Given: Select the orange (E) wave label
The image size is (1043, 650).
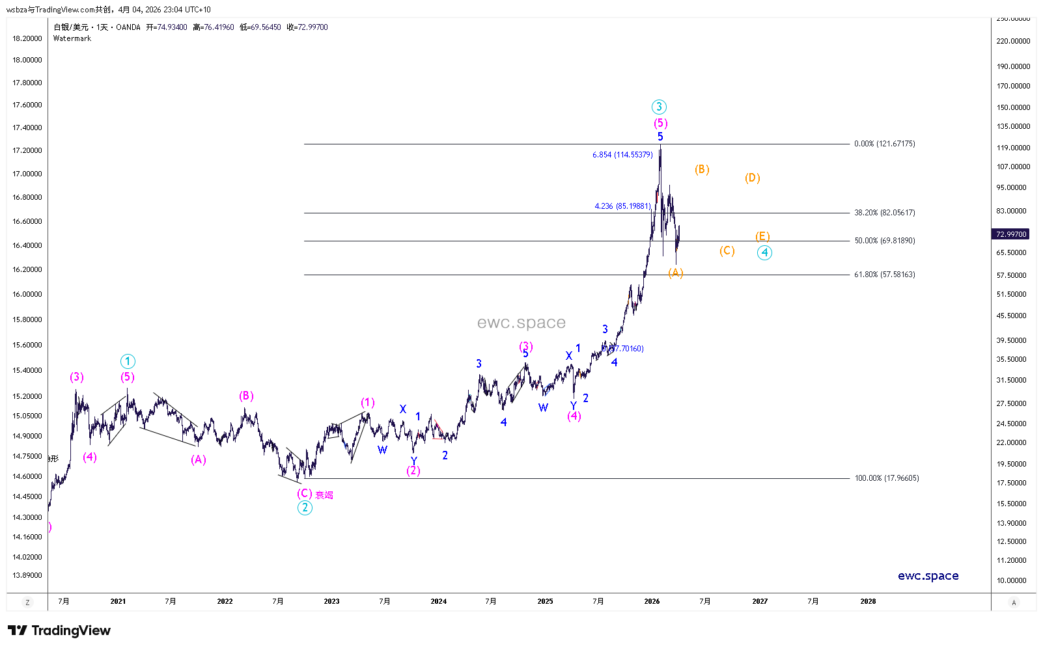Looking at the screenshot, I should pyautogui.click(x=762, y=236).
